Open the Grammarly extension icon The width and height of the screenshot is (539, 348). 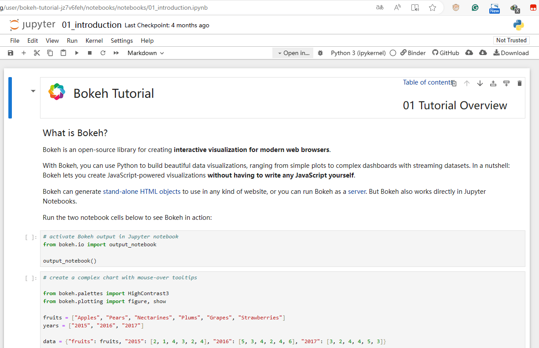[x=475, y=7]
